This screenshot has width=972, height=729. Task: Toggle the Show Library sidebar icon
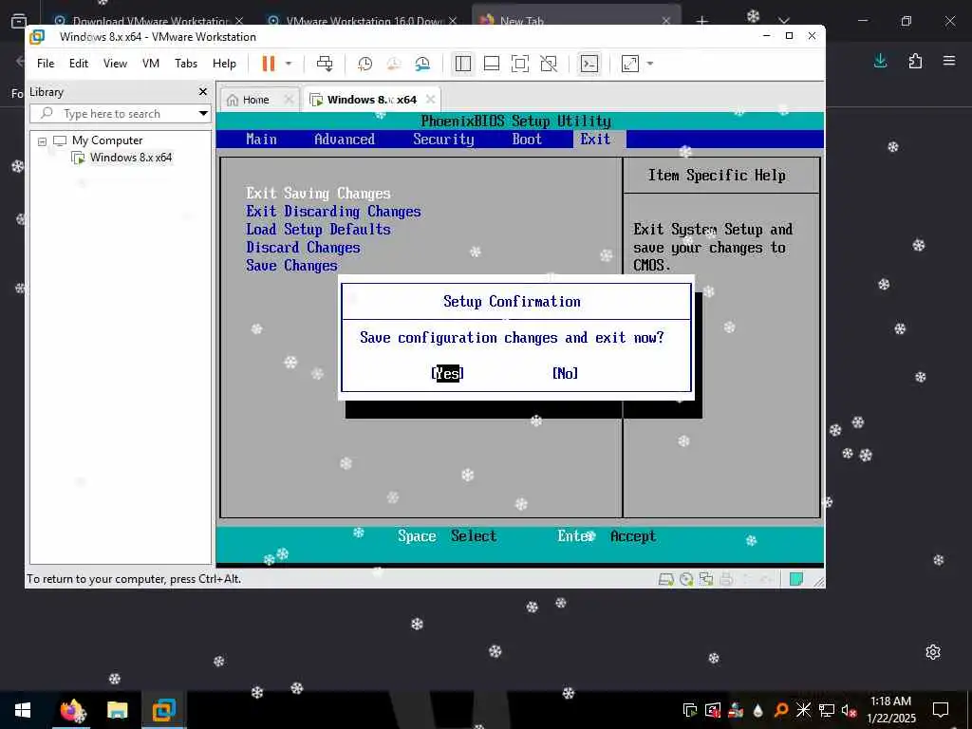point(462,64)
